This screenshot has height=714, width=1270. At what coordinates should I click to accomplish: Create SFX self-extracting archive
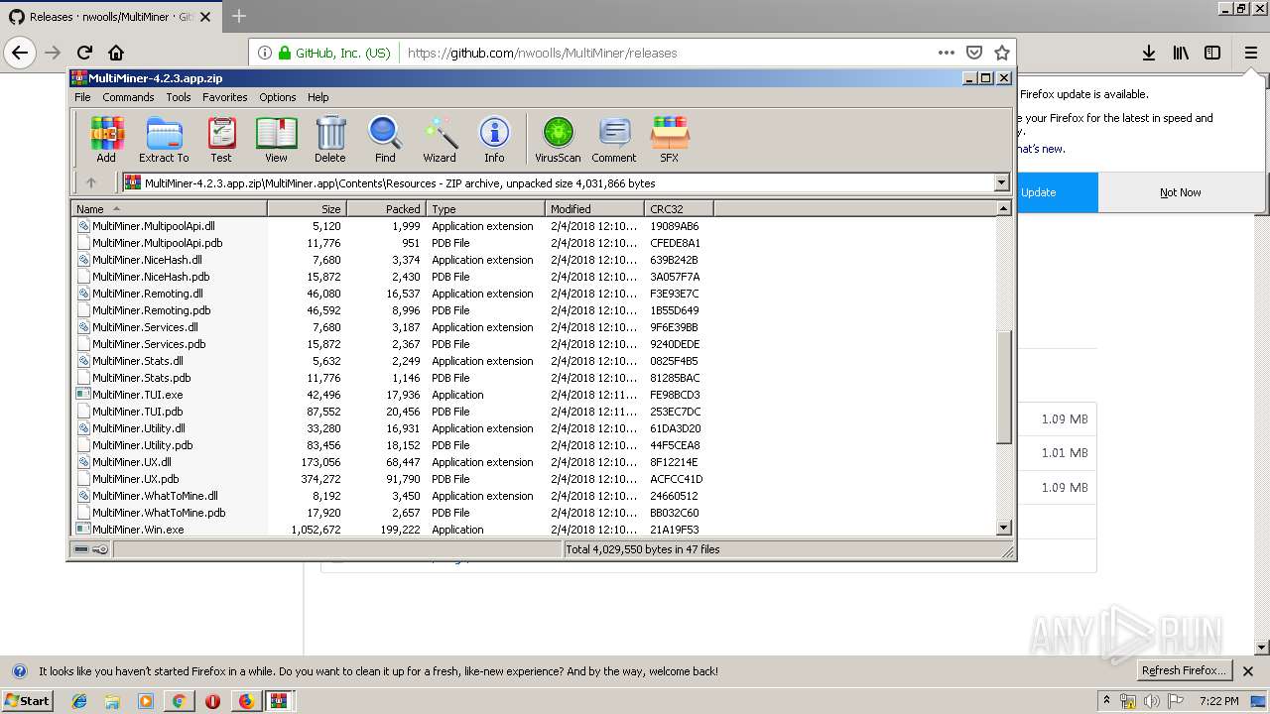(x=670, y=139)
